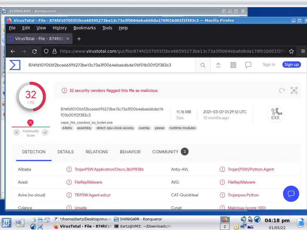307x230 pixels.
Task: Open the Help menu
Action: (x=123, y=28)
